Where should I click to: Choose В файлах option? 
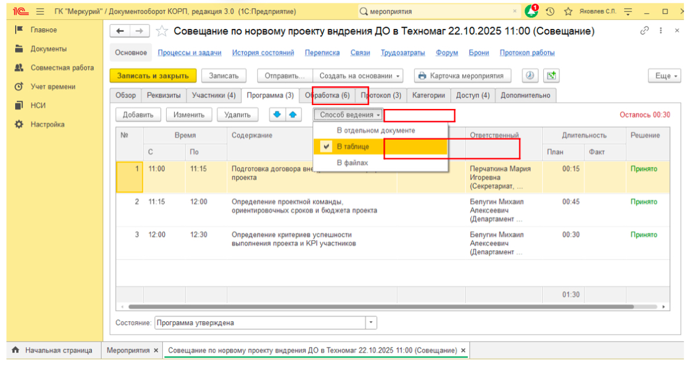pyautogui.click(x=381, y=162)
